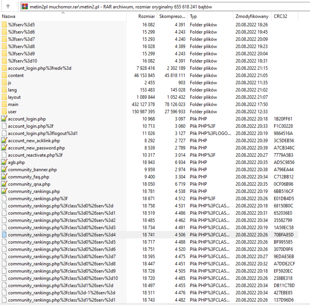Click the account_new_acklink.php file icon
310x305 pixels.
coord(4,141)
